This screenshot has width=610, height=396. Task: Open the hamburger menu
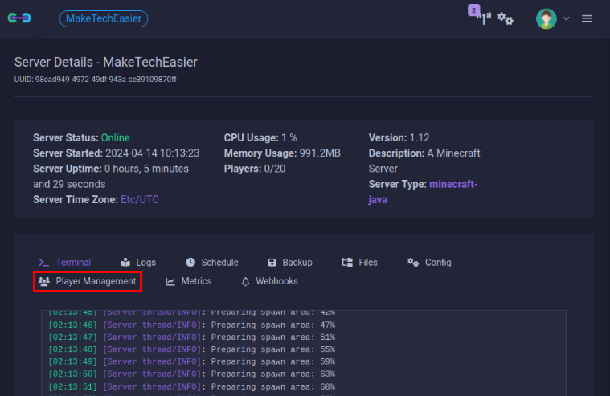click(587, 18)
